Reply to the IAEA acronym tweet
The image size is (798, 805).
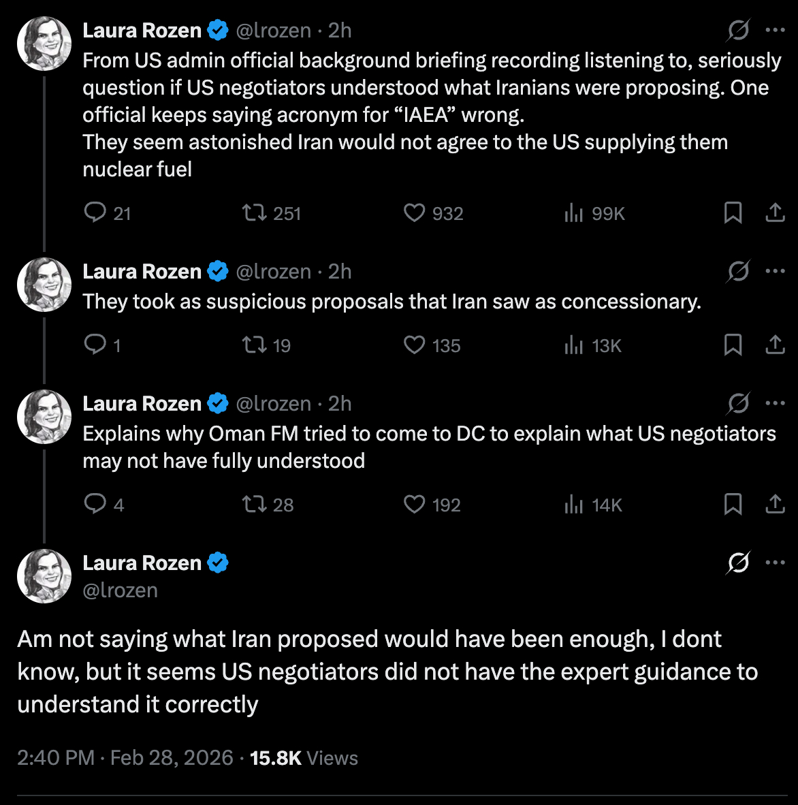95,213
